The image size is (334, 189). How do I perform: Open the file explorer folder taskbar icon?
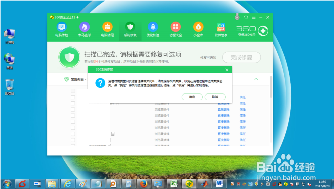pyautogui.click(x=53, y=184)
